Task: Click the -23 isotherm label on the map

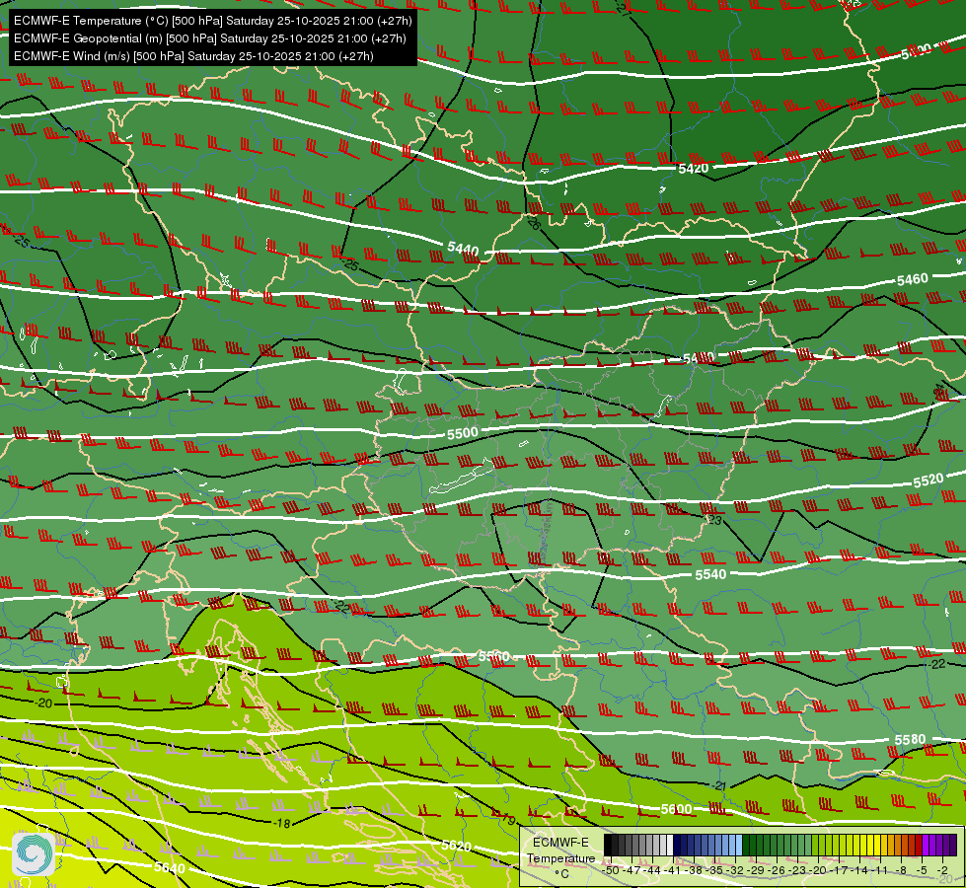Action: (x=713, y=520)
